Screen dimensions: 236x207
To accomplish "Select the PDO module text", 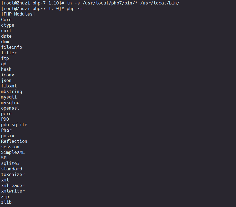I will tap(5, 119).
